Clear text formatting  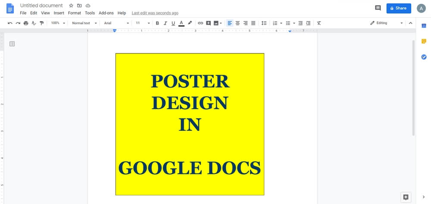coord(319,23)
